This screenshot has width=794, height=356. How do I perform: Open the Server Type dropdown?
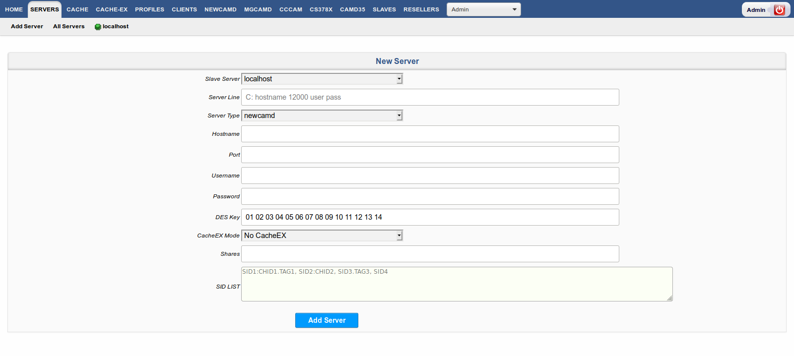coord(322,116)
